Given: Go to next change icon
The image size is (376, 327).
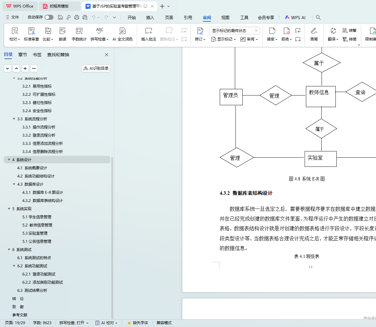Looking at the screenshot, I should click(298, 39).
